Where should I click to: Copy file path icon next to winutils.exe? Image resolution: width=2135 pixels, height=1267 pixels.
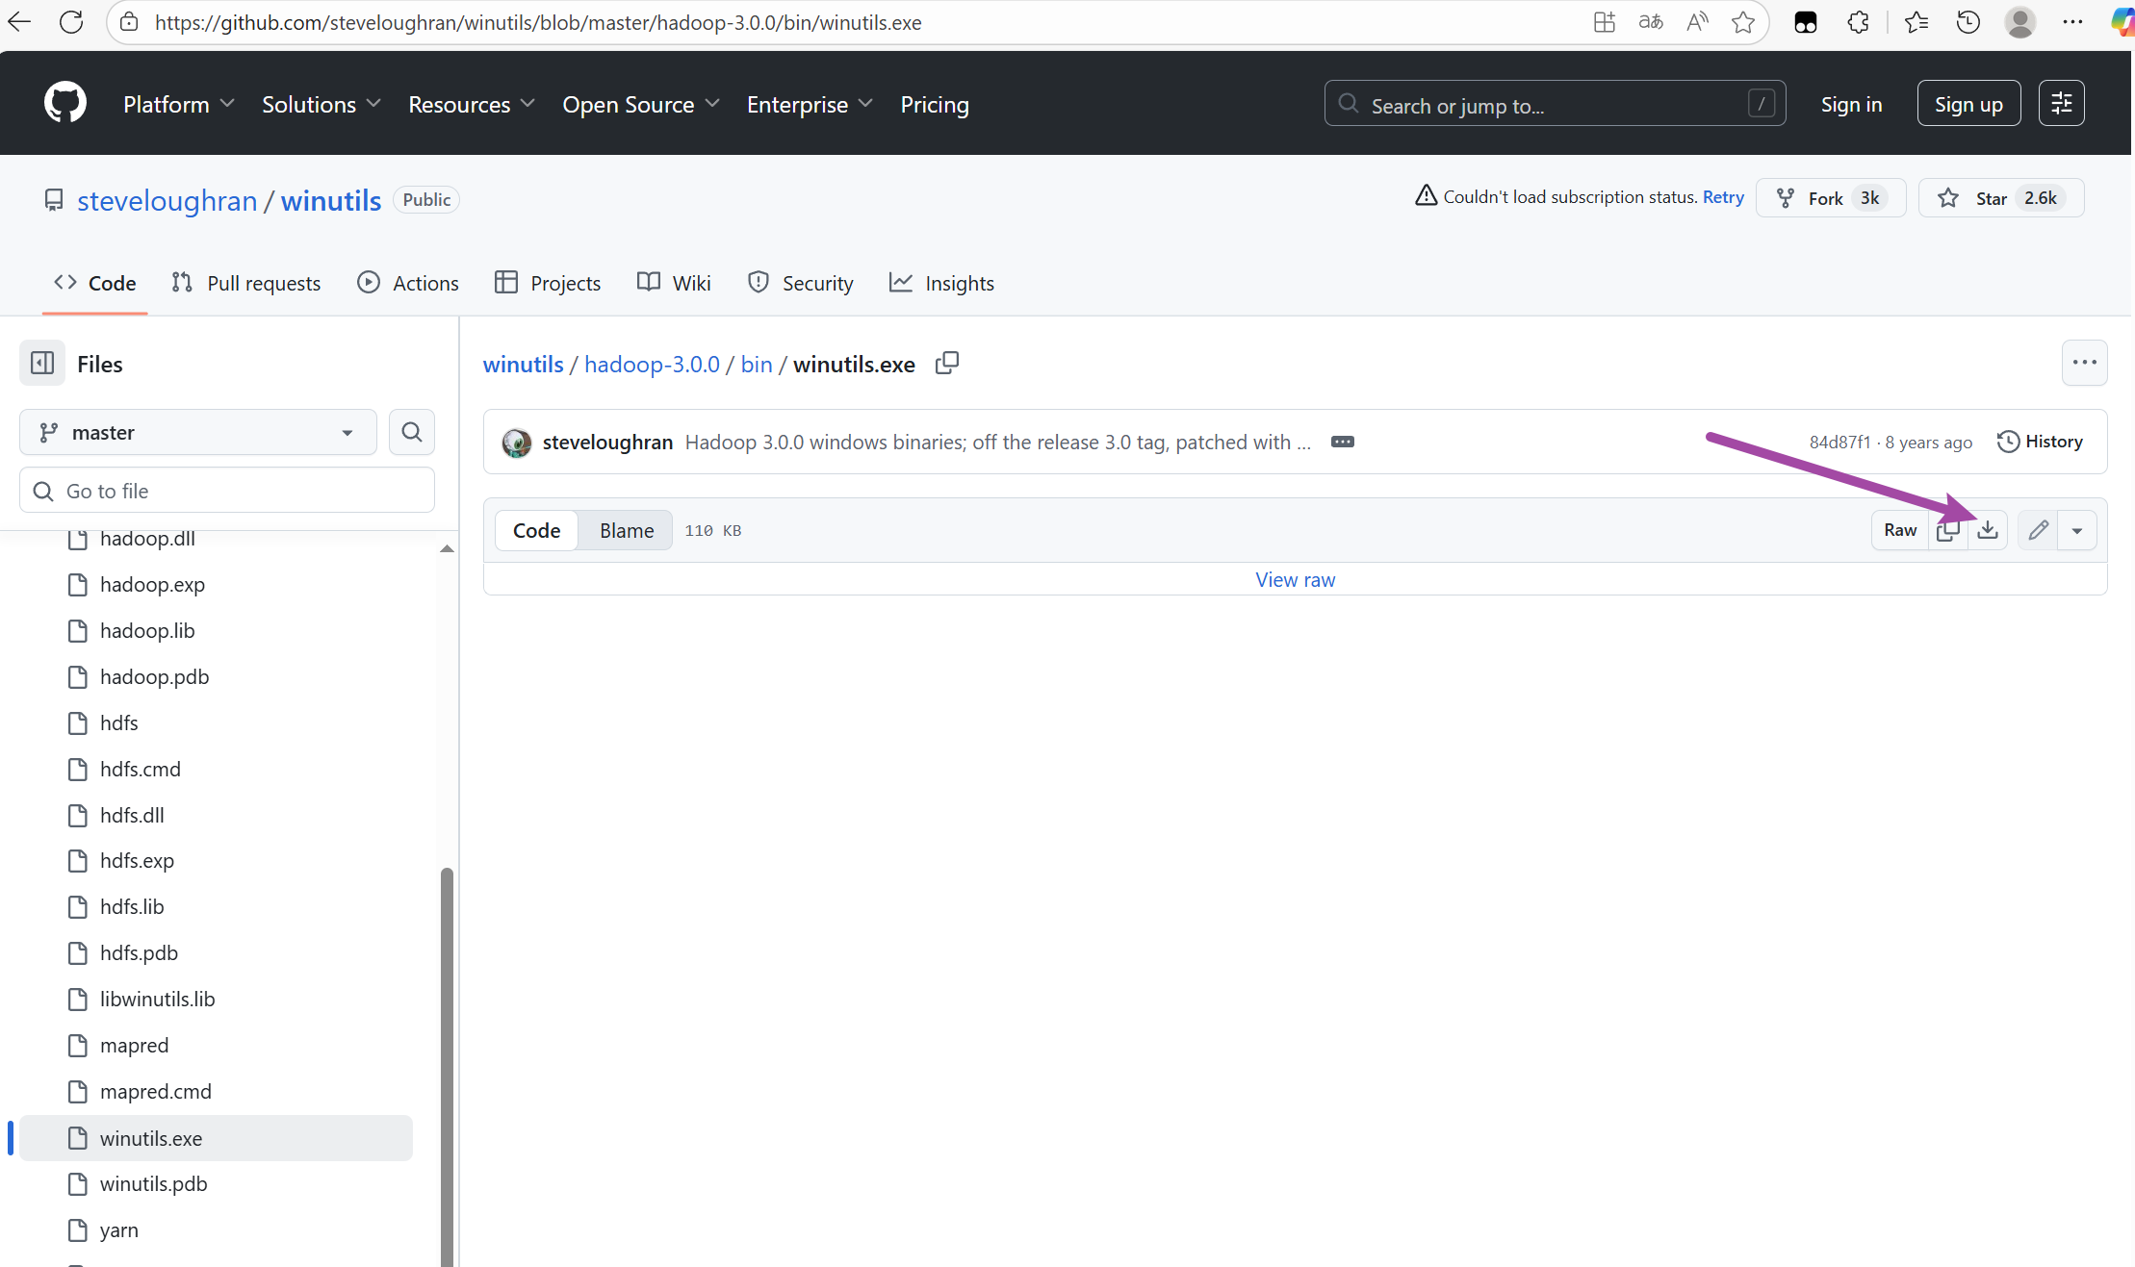click(x=947, y=363)
